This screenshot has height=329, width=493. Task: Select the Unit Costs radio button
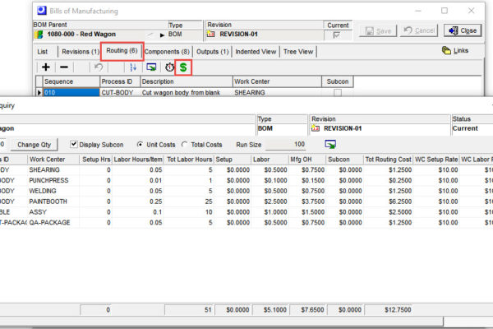tap(140, 145)
